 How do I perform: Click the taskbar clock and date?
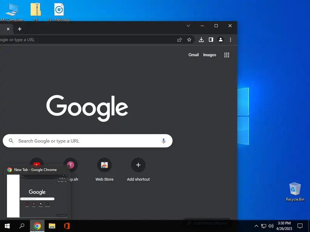pyautogui.click(x=284, y=226)
